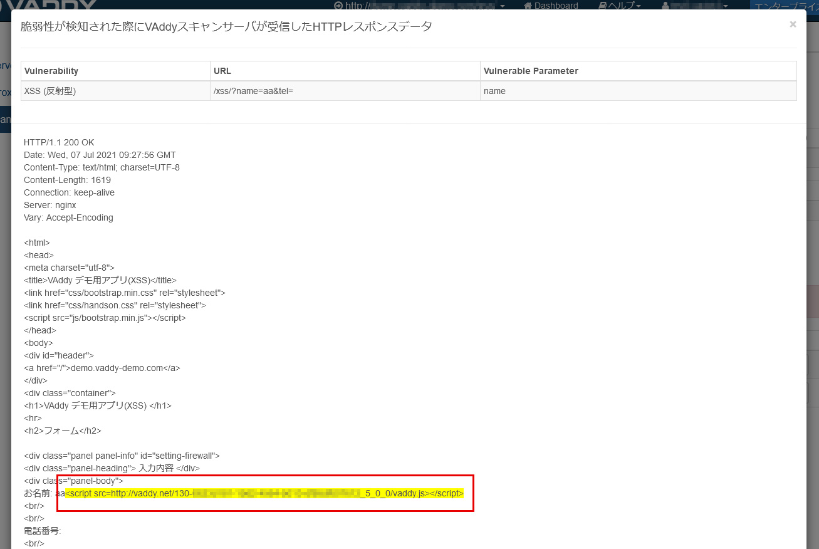Click the demo.vaddy-demo.com anchor line
Screen dimensions: 819x549
coord(102,368)
